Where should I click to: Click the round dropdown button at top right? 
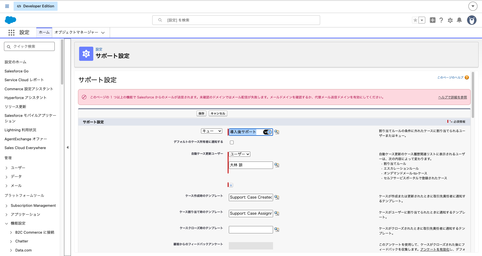click(x=473, y=6)
